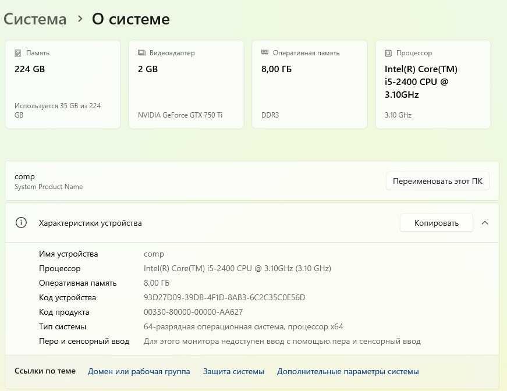This screenshot has height=391, width=507.
Task: Click product ID '00330-80000-00000-AA627'
Action: [x=193, y=312]
